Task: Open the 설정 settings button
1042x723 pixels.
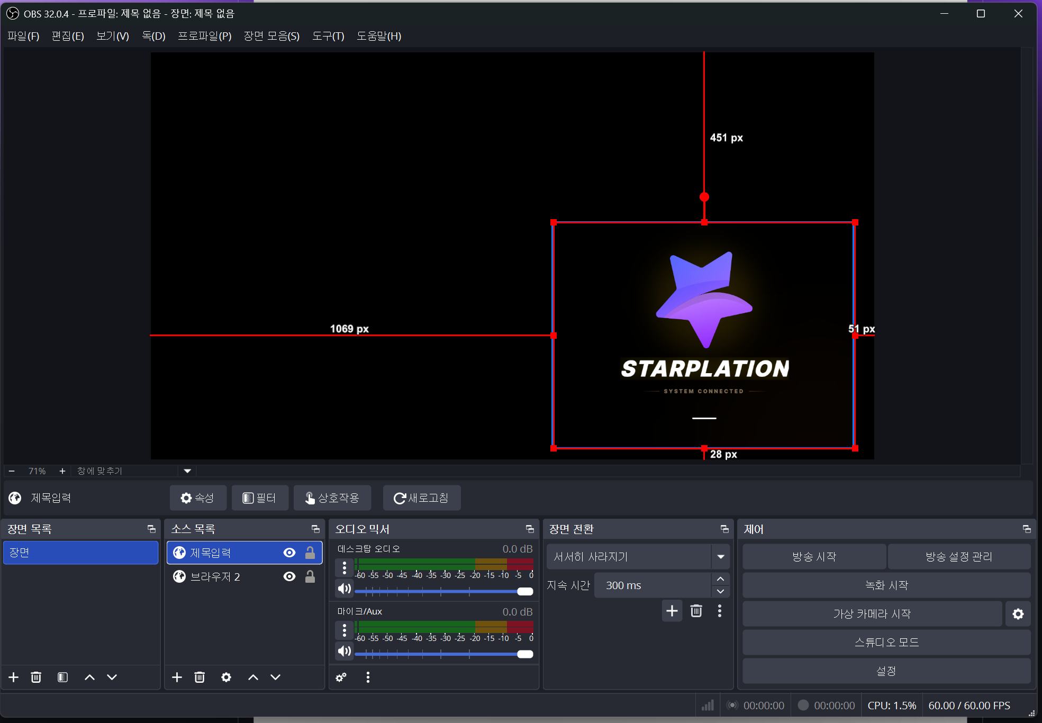Action: [x=886, y=671]
